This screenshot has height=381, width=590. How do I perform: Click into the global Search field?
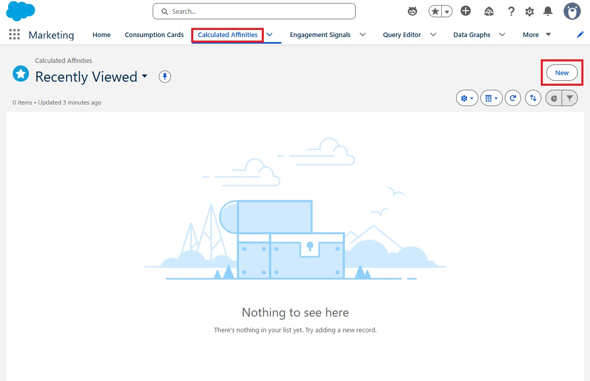click(x=254, y=11)
